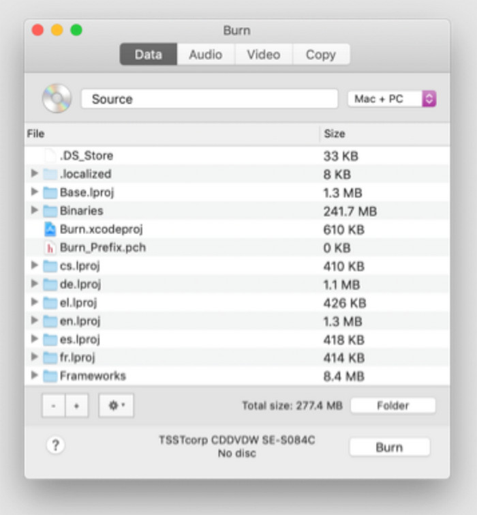Click the Base.lproj folder icon

click(x=50, y=192)
